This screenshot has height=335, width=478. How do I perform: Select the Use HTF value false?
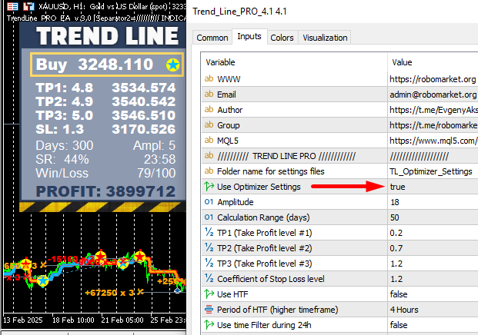click(399, 294)
